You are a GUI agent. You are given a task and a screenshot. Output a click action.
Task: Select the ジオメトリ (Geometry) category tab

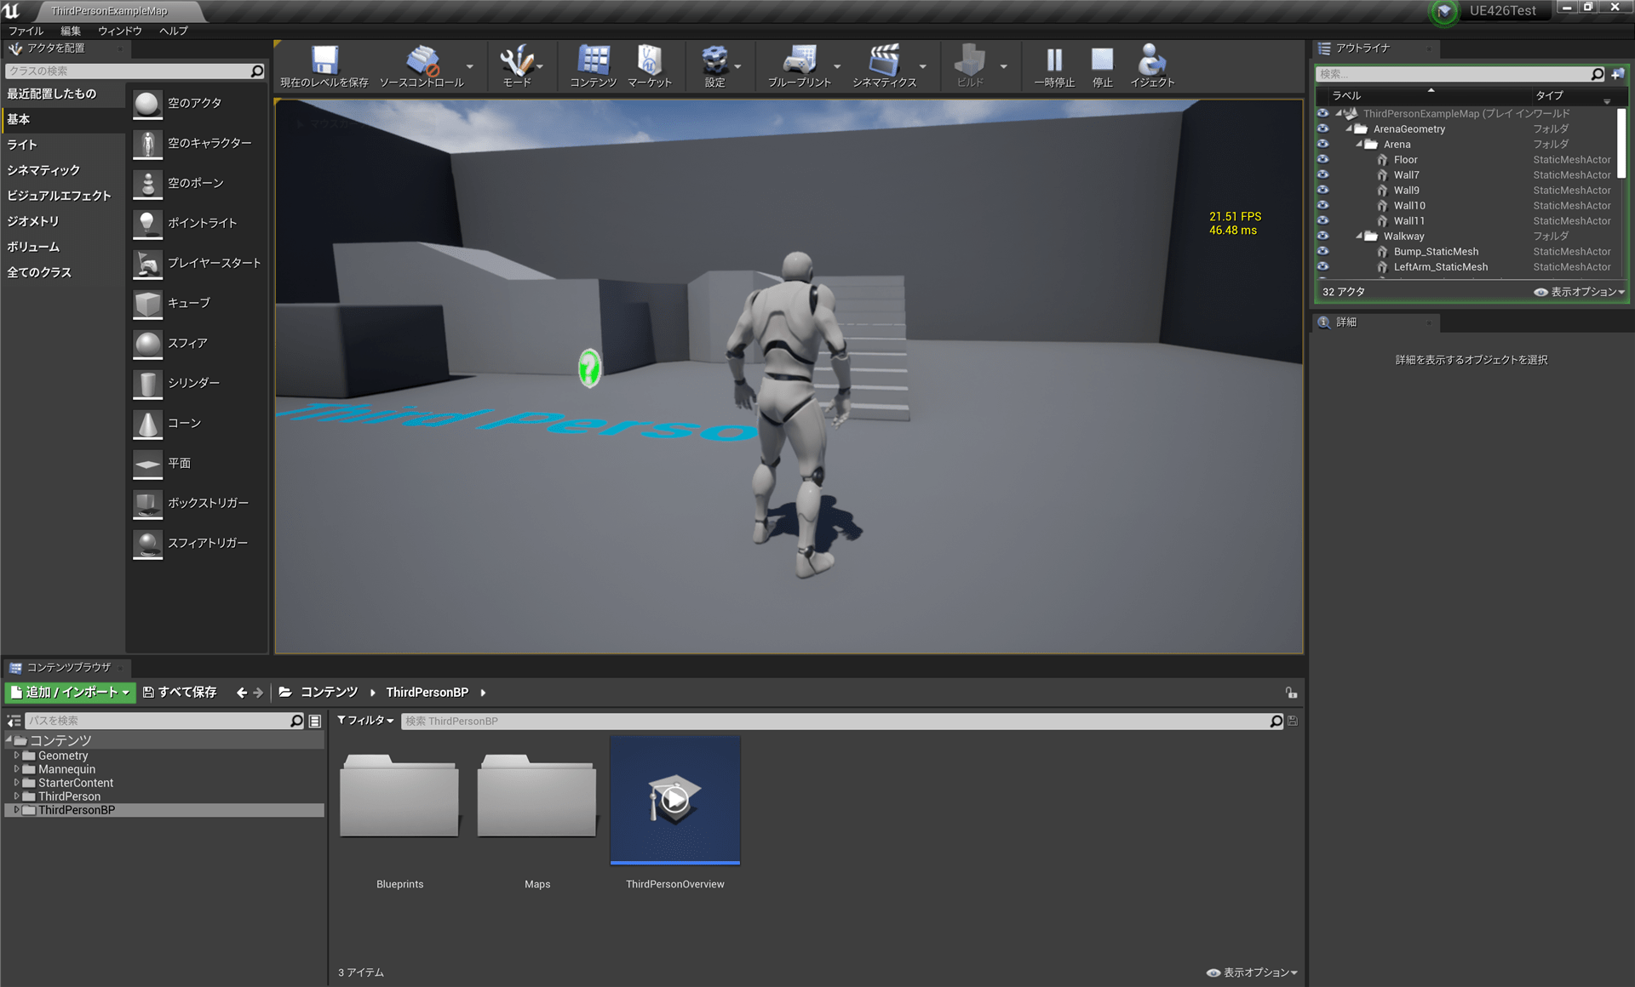[63, 221]
